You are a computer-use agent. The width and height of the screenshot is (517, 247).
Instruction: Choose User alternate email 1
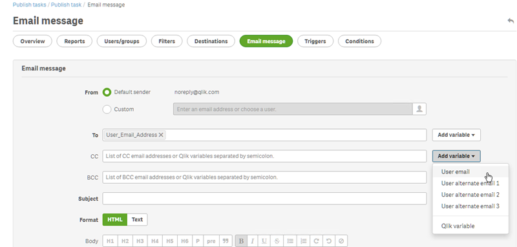tap(470, 183)
